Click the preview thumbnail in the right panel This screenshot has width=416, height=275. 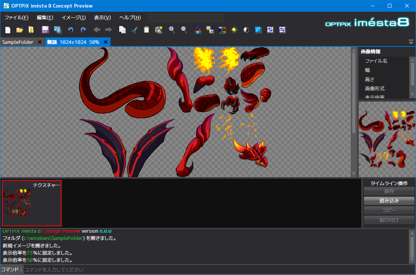point(387,139)
